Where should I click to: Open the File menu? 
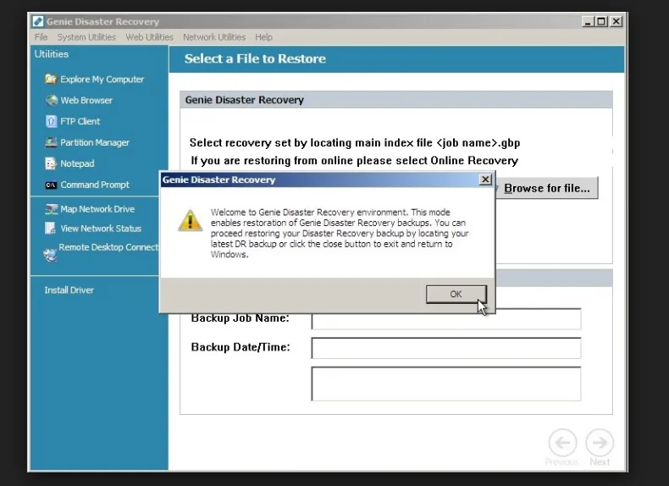(41, 37)
